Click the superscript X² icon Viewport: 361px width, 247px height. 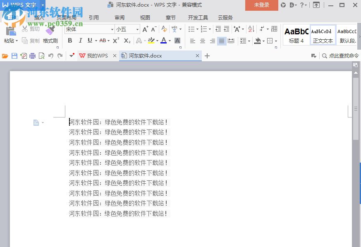click(x=116, y=41)
